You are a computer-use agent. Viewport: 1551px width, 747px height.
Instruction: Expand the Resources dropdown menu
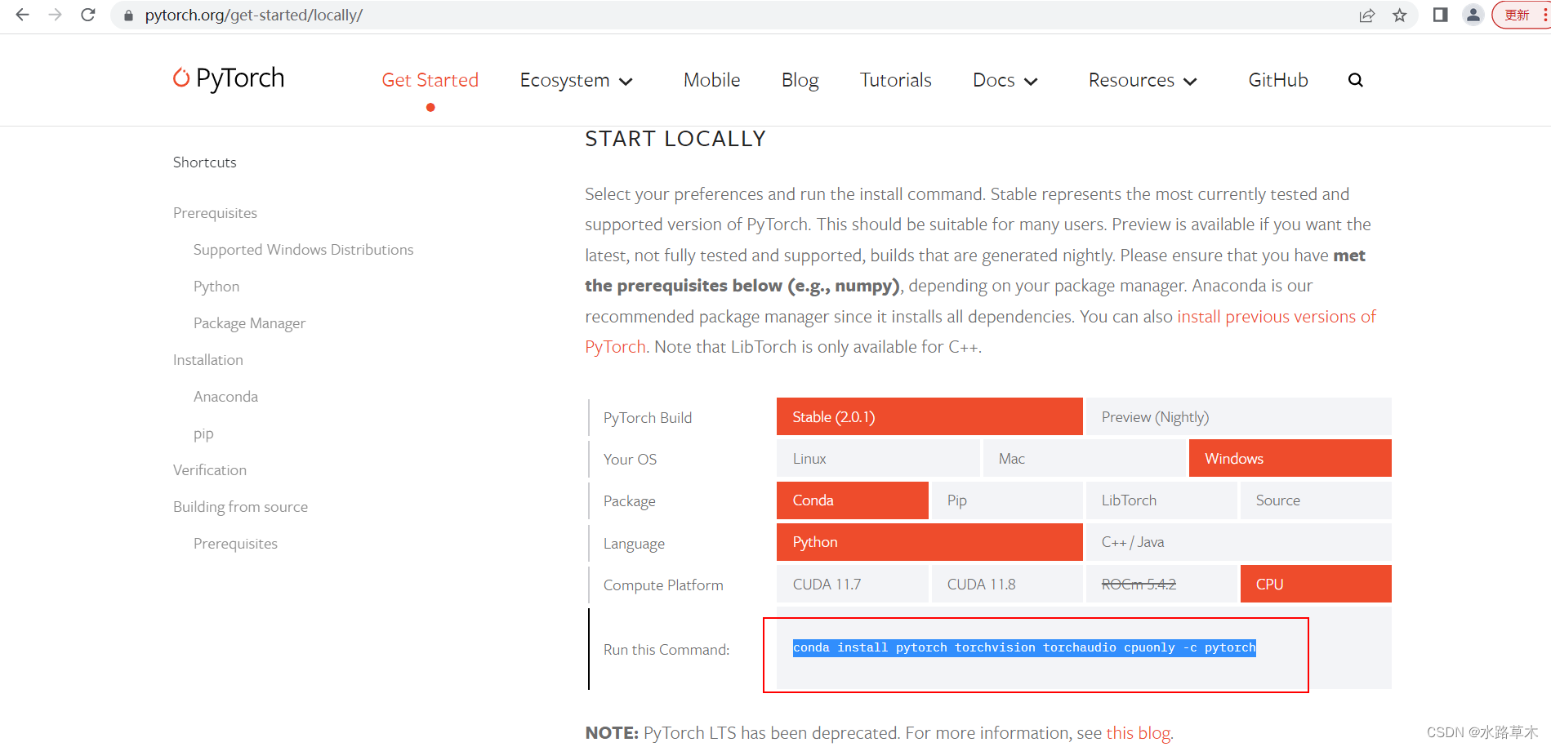coord(1143,80)
